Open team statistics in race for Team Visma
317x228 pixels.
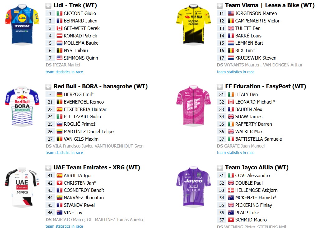click(236, 72)
